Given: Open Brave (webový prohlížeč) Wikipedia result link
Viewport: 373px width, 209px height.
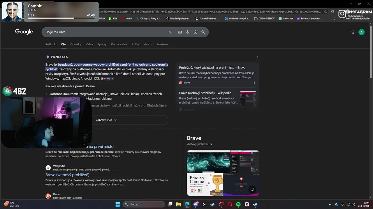Looking at the screenshot, I should (67, 175).
